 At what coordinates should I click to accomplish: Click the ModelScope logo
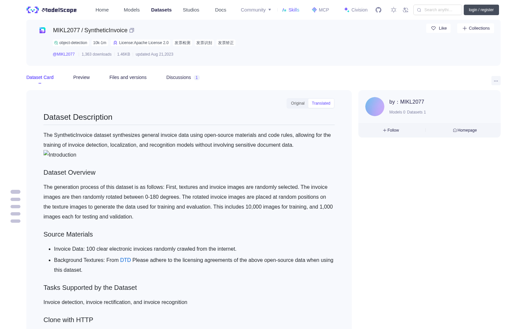click(x=51, y=10)
